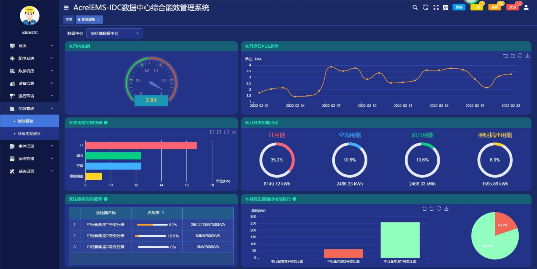Click the 0% load bar for 3号变压器

point(153,247)
